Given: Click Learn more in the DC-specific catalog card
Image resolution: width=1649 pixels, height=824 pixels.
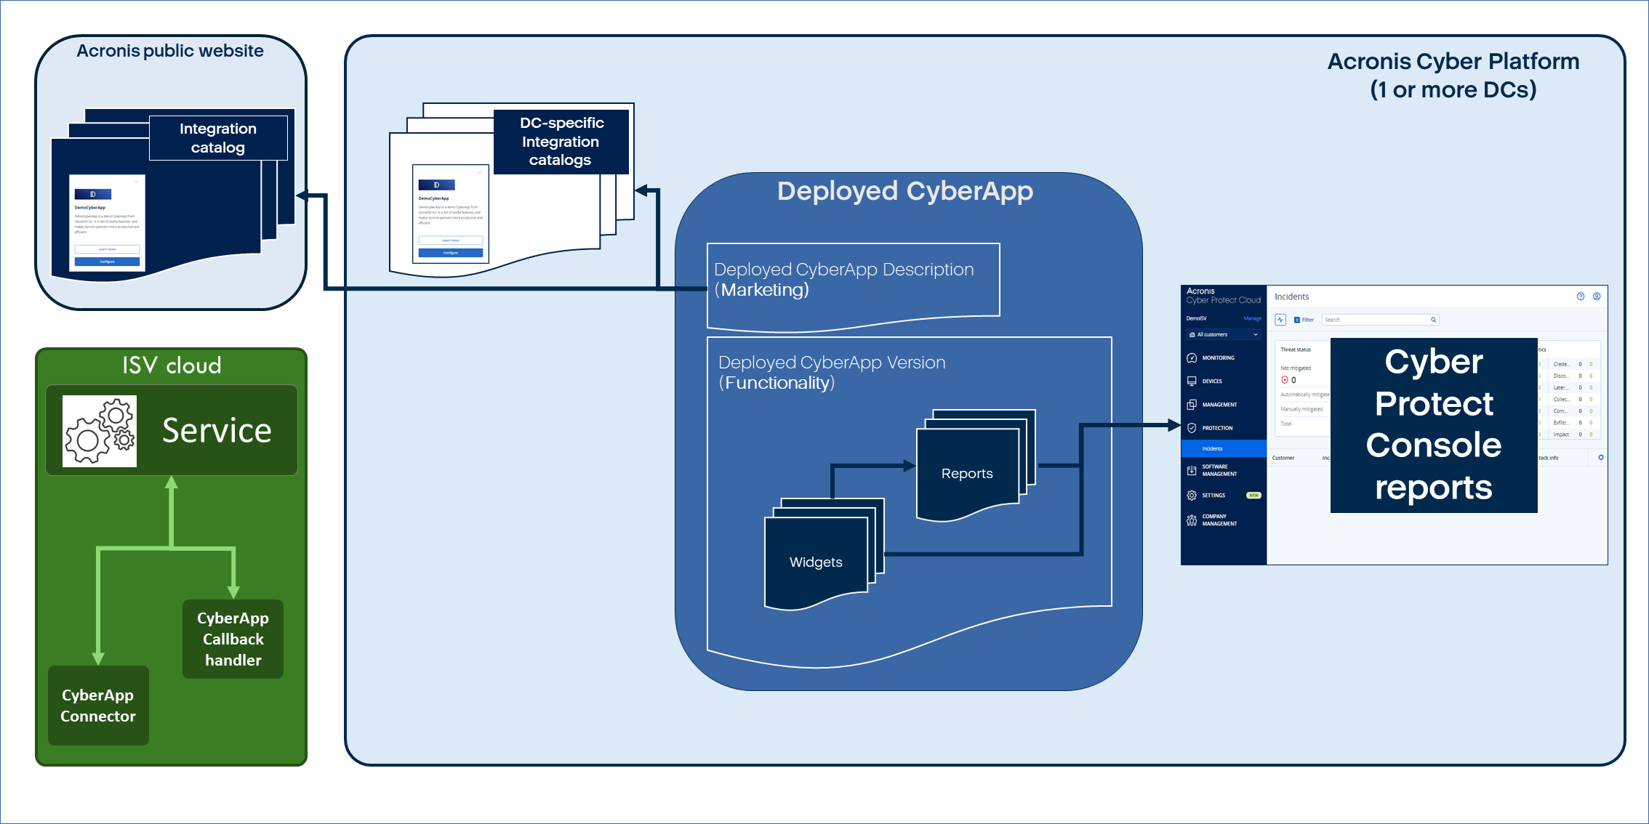Looking at the screenshot, I should [x=451, y=241].
